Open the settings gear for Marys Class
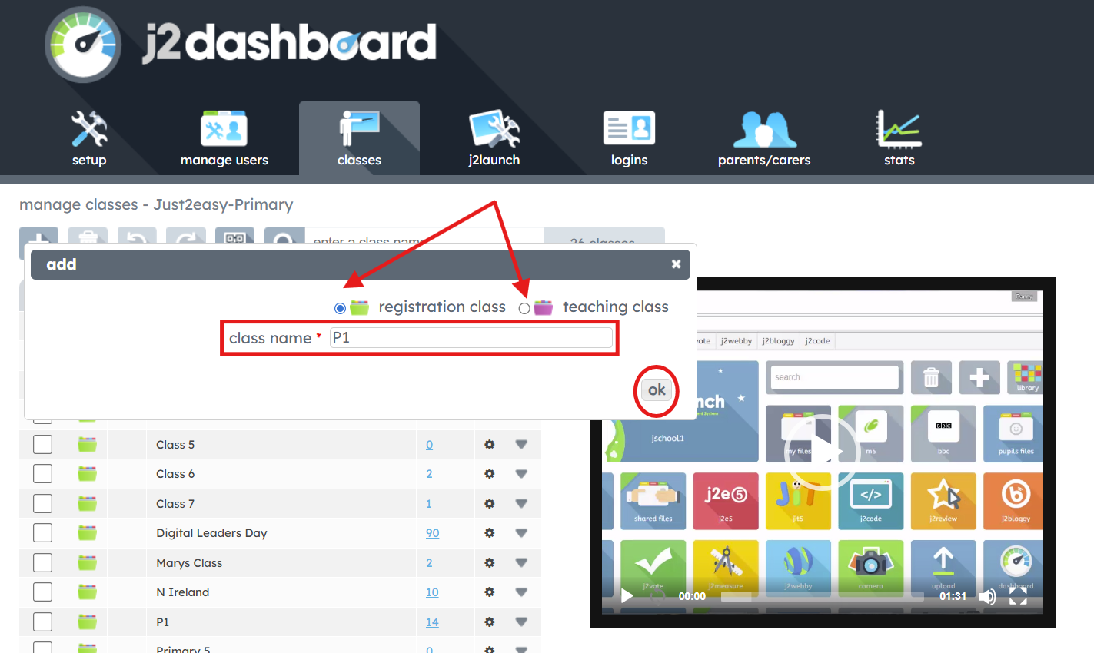Screen dimensions: 1094x653 pos(489,563)
